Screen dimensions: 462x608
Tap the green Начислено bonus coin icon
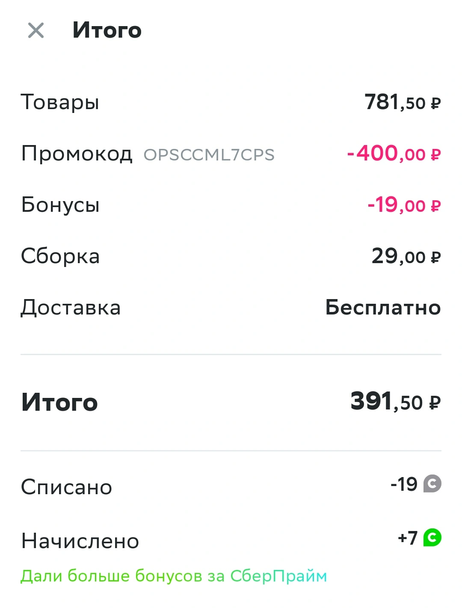(x=432, y=538)
